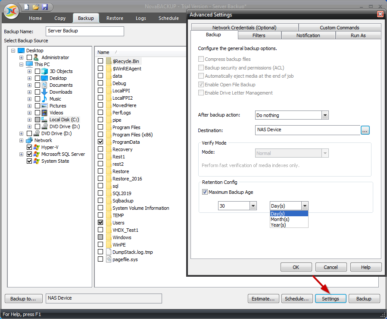Viewport: 387px width, 319px height.
Task: Open the Destination browse button with ellipsis
Action: (365, 130)
